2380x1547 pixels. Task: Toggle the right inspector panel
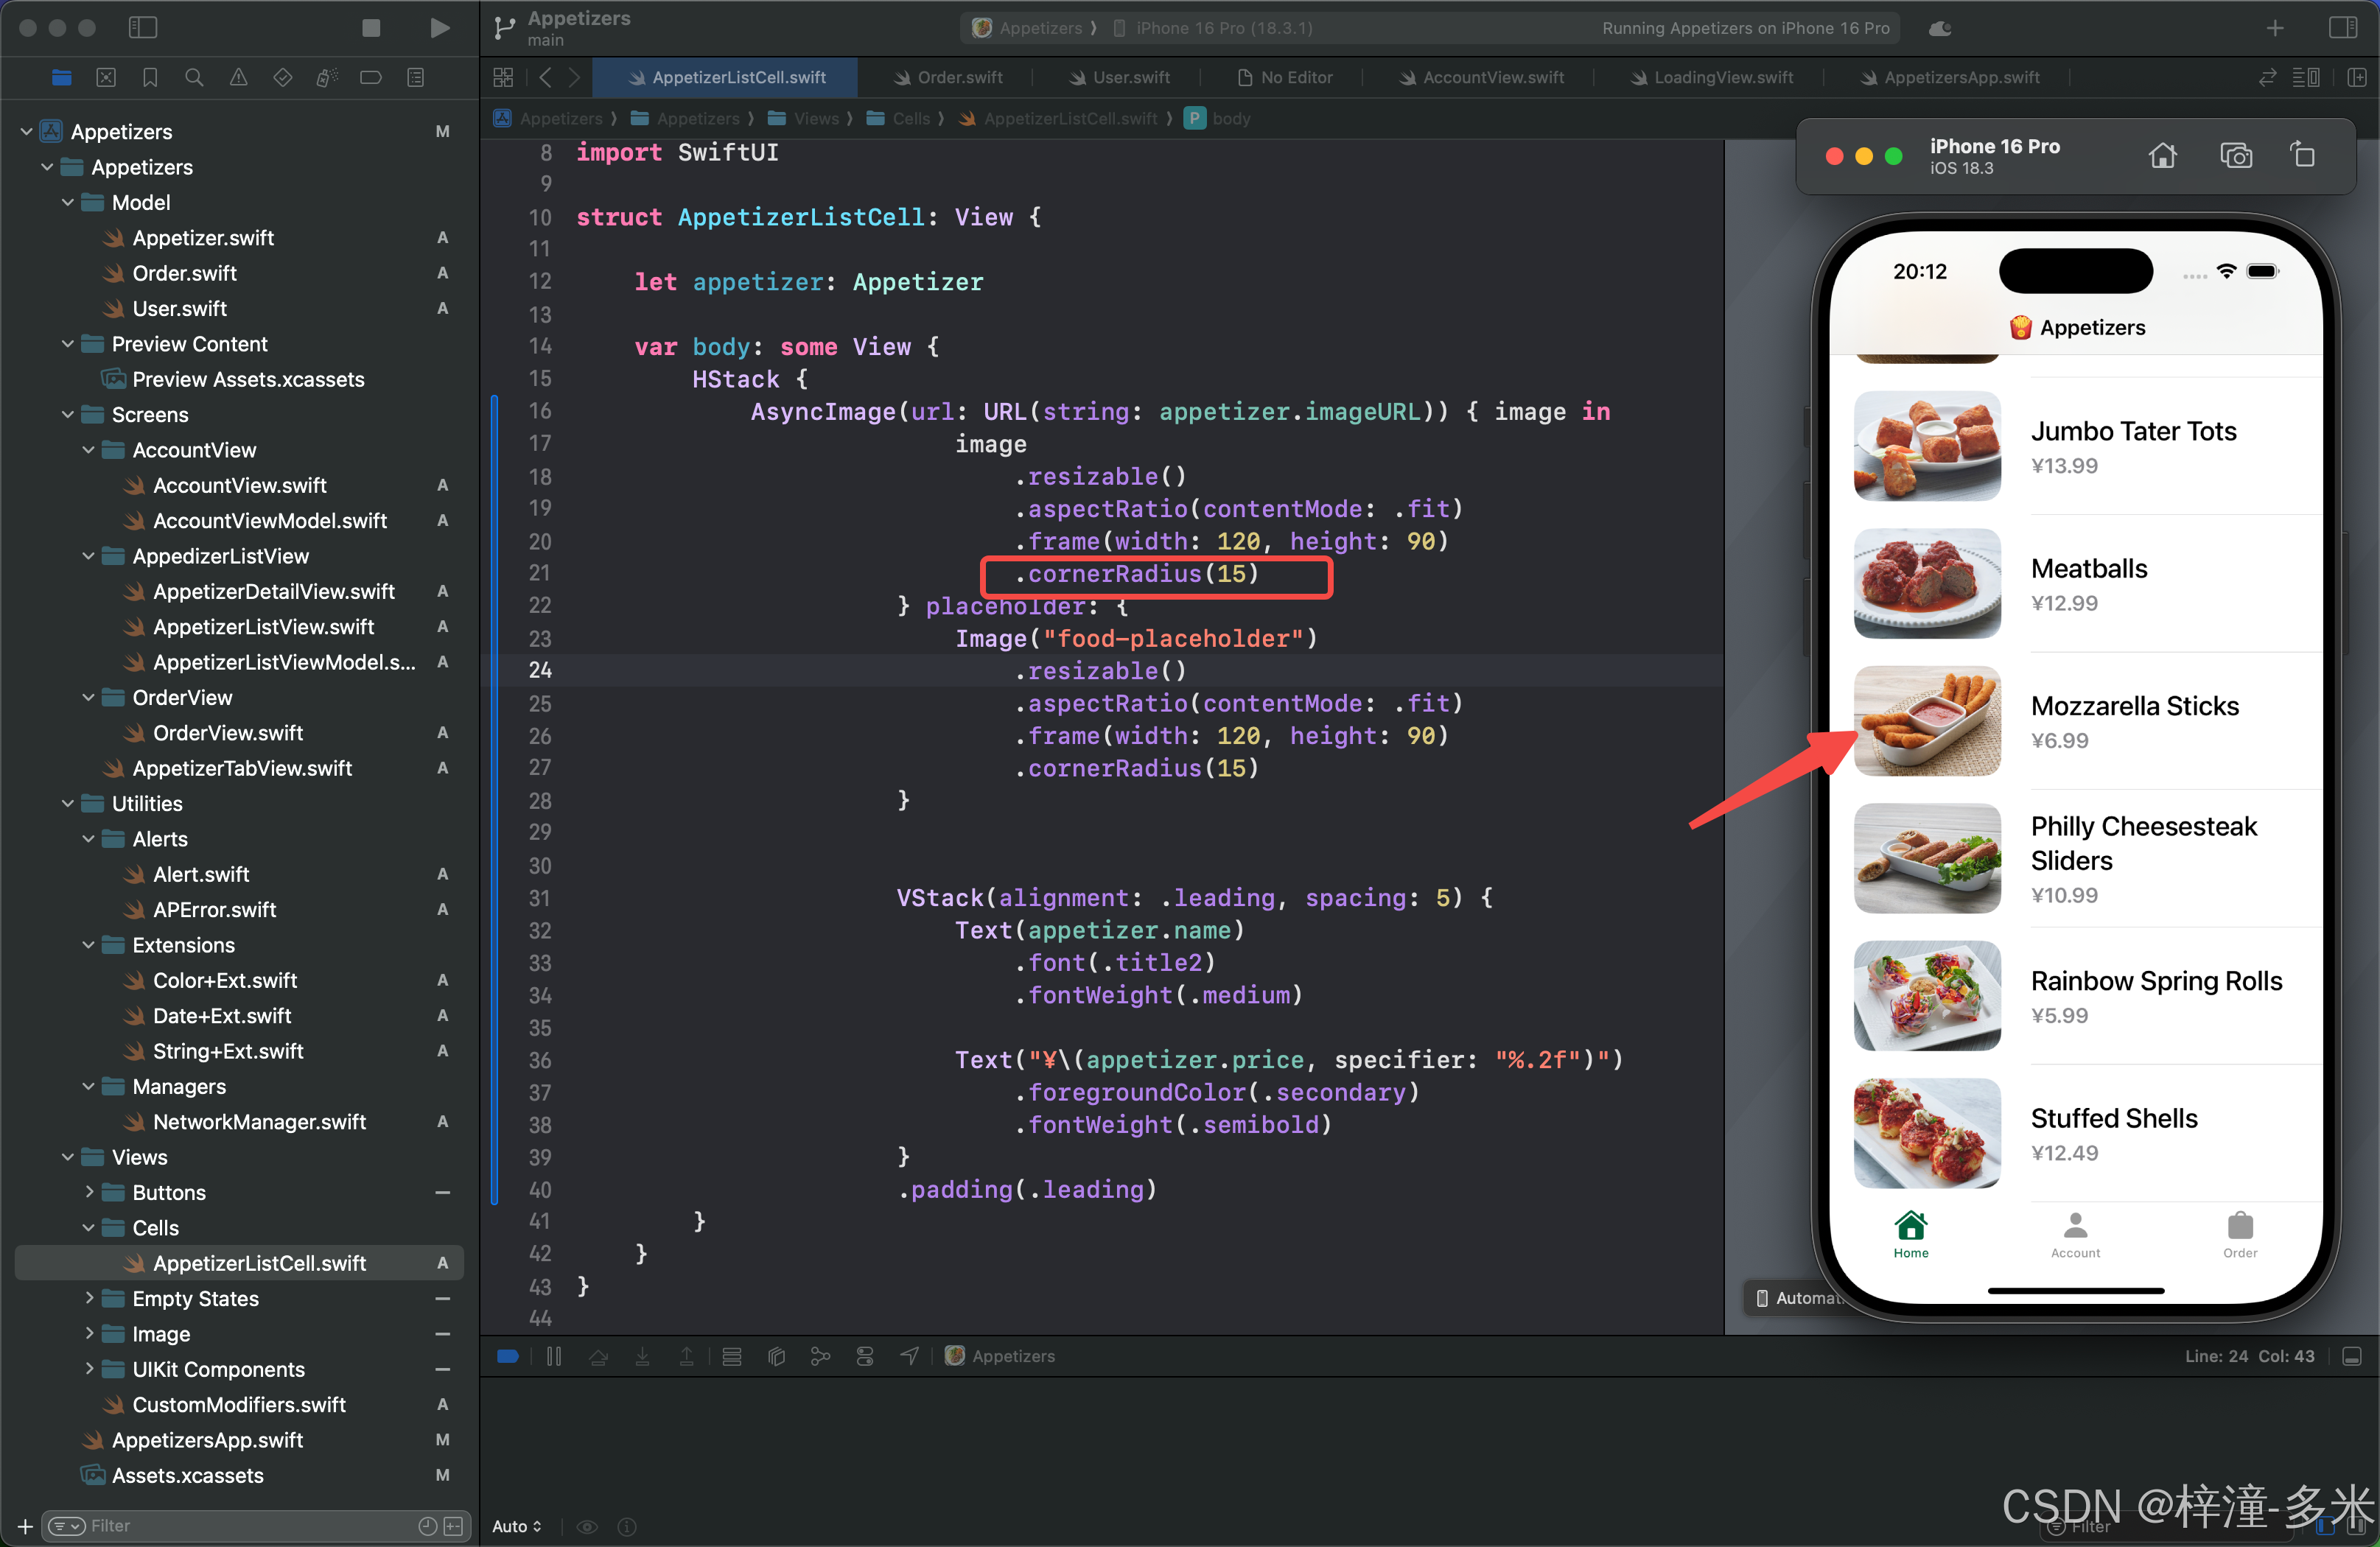(2342, 28)
